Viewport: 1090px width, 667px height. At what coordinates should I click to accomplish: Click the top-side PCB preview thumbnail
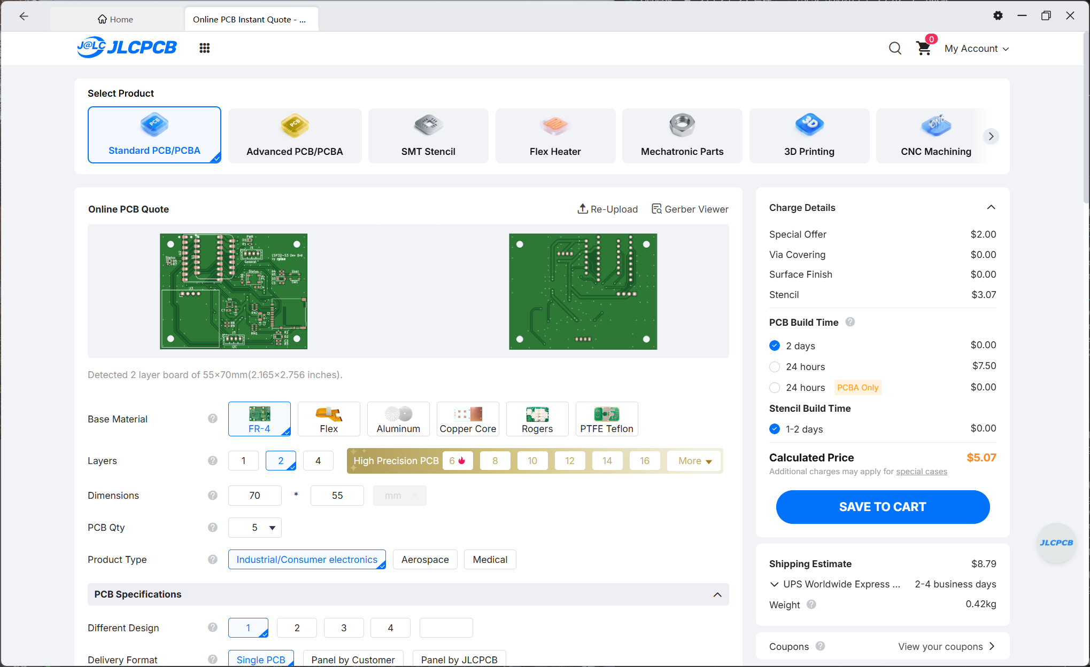point(234,292)
